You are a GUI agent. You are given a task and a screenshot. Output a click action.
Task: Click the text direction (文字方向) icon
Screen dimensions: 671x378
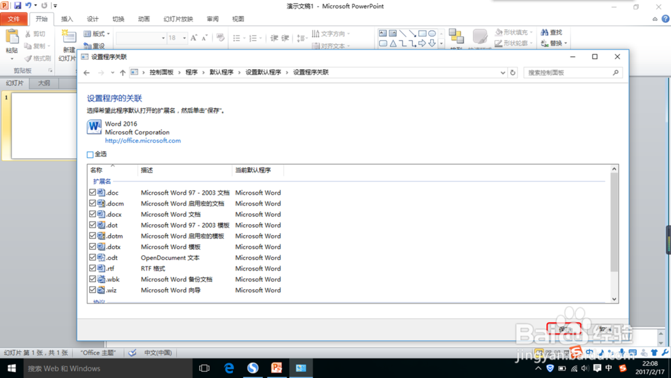point(316,34)
